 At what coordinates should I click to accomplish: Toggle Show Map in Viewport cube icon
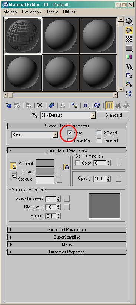(x=97, y=106)
